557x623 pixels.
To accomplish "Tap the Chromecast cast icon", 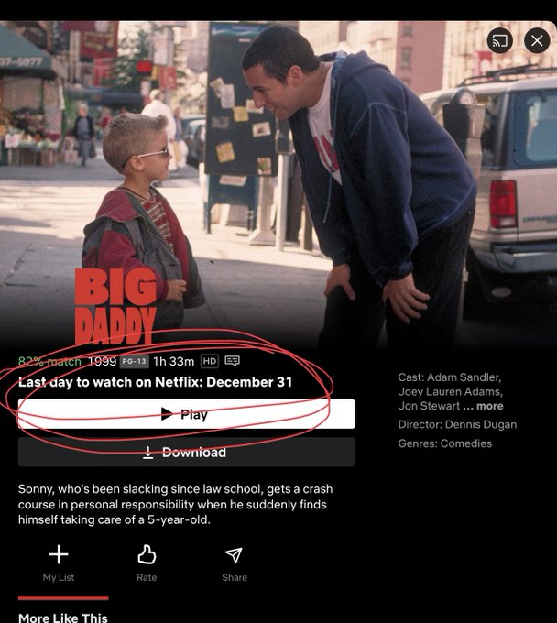I will coord(500,40).
